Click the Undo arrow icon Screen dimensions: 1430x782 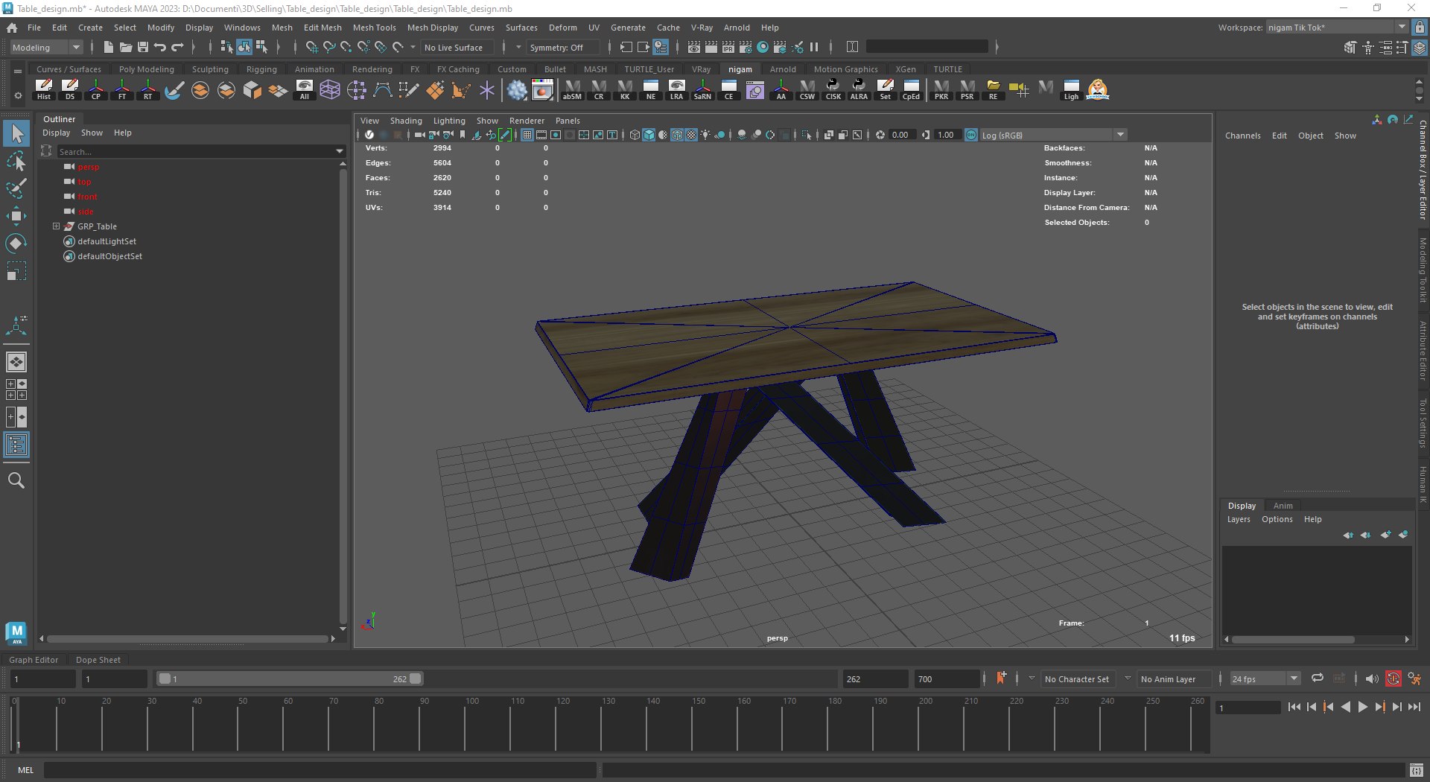click(160, 47)
